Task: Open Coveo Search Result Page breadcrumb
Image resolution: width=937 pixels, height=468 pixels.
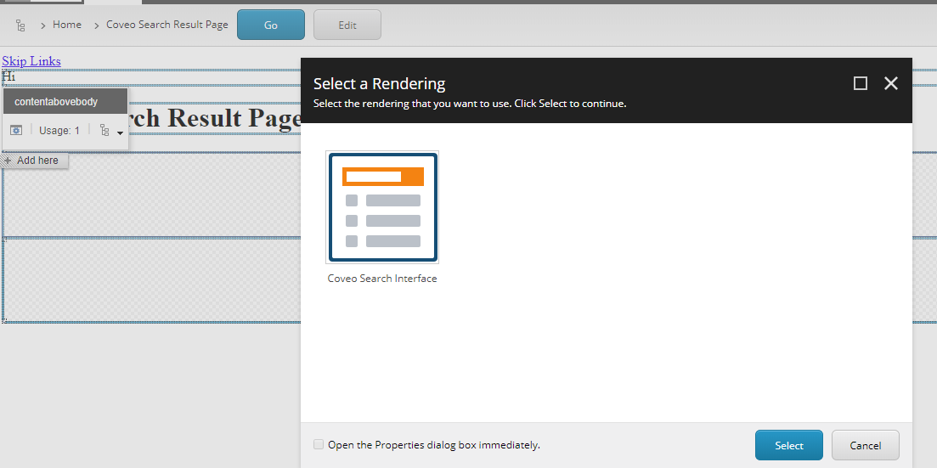Action: click(167, 25)
